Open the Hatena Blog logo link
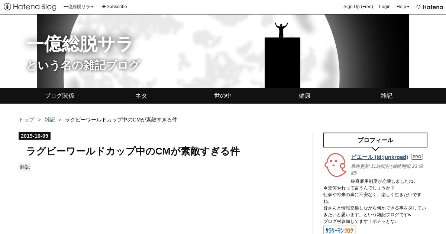Image resolution: width=446 pixels, height=234 pixels. 30,7
